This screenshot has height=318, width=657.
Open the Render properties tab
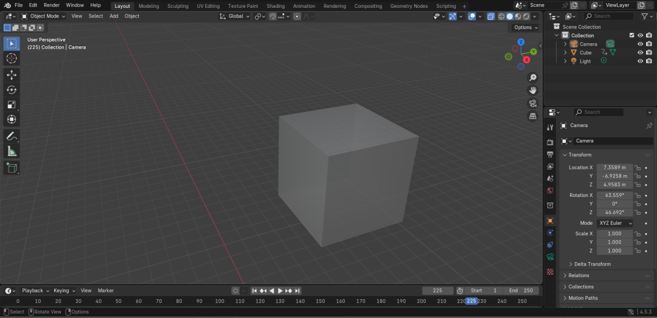[550, 142]
